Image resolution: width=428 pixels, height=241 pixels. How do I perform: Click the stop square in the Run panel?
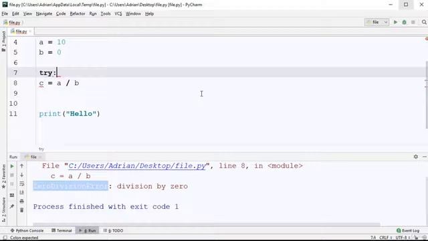pyautogui.click(x=12, y=175)
